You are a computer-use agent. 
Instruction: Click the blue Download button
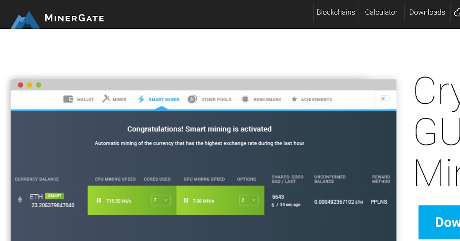coord(439,222)
